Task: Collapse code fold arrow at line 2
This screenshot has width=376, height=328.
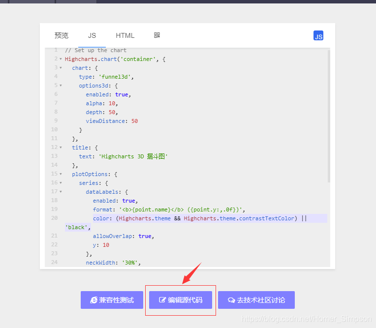Action: pyautogui.click(x=61, y=59)
